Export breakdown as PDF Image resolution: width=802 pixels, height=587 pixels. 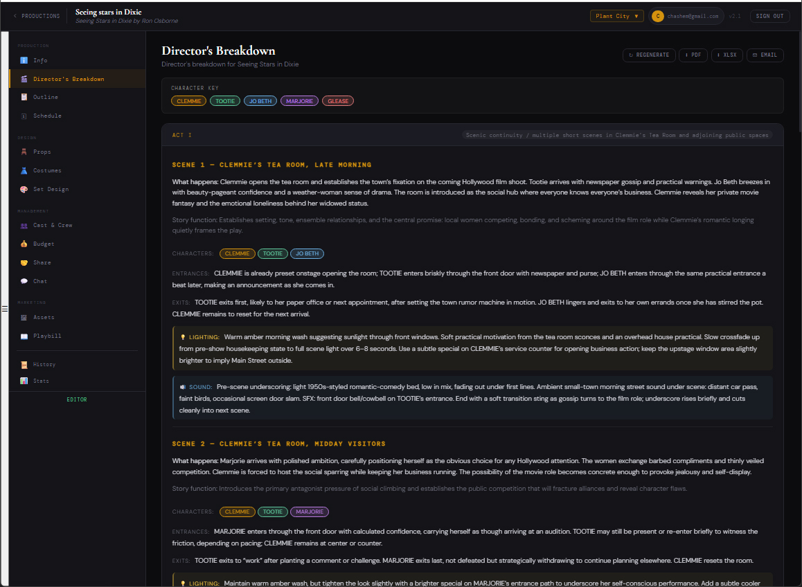(x=693, y=55)
